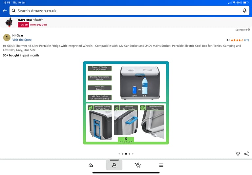Tap the 15:58 clock in status bar

[x=7, y=3]
